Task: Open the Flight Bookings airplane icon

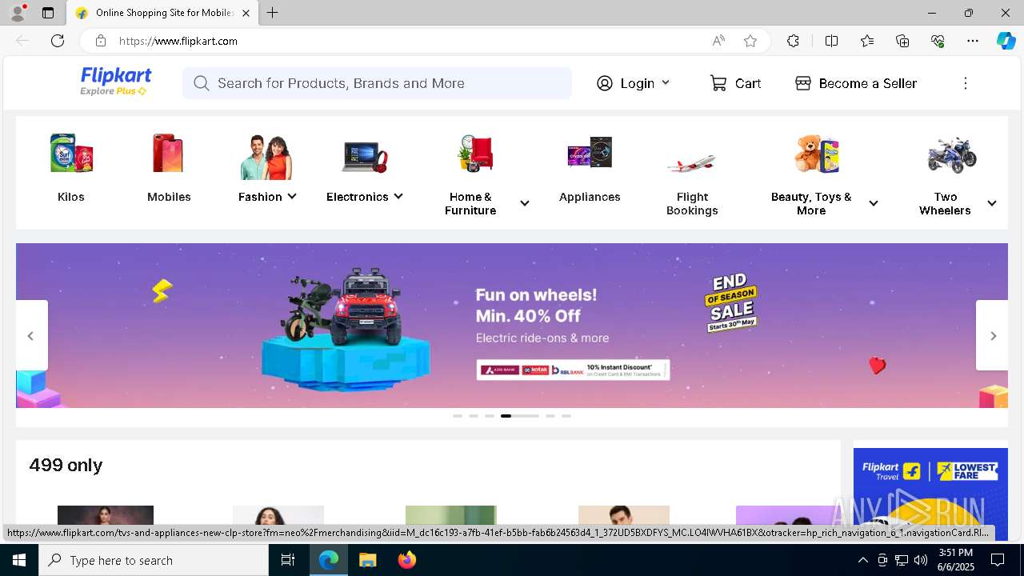Action: [x=691, y=162]
